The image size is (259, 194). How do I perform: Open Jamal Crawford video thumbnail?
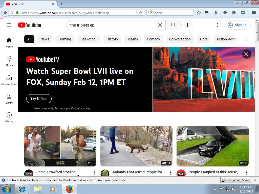(60, 146)
